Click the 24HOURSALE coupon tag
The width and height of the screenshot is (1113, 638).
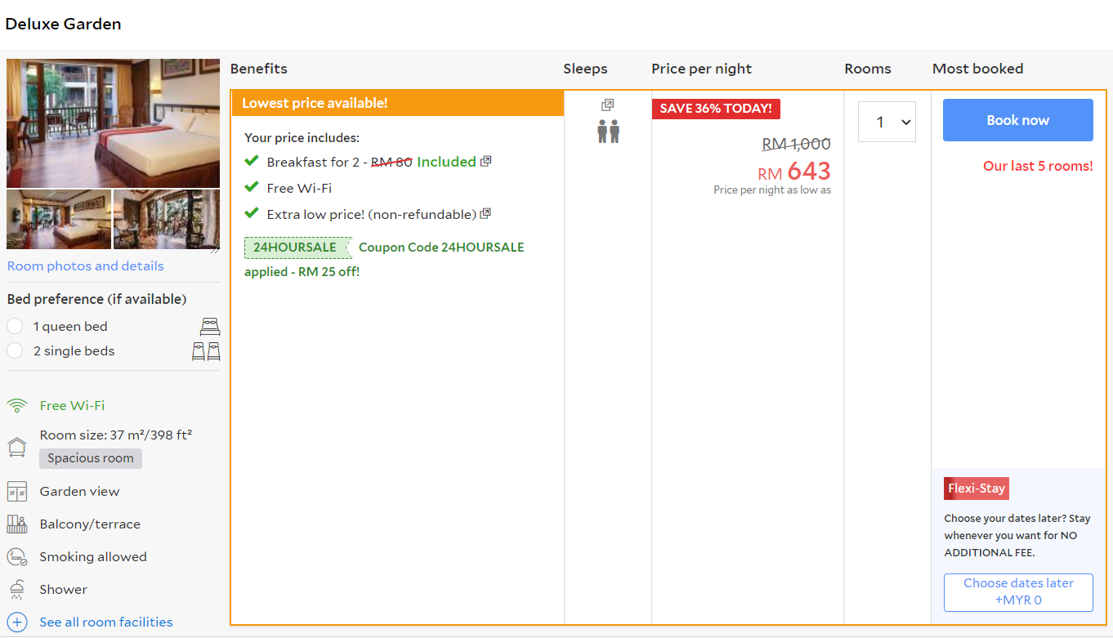[295, 248]
